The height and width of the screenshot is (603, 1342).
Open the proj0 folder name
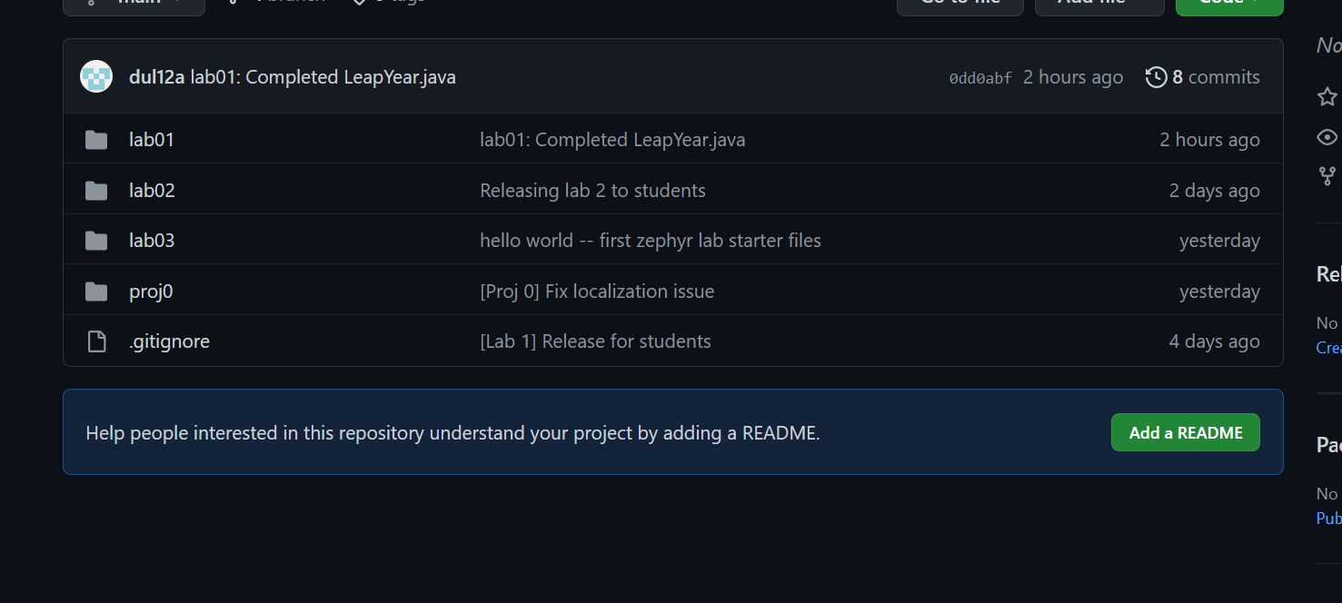(x=151, y=292)
